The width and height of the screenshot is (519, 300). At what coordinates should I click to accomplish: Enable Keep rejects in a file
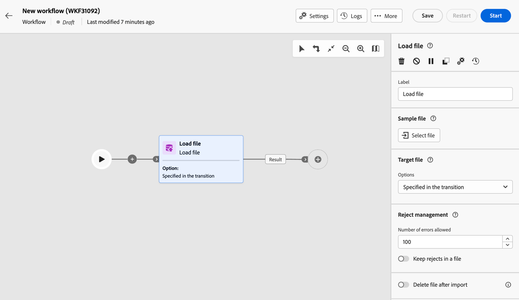[x=403, y=259]
